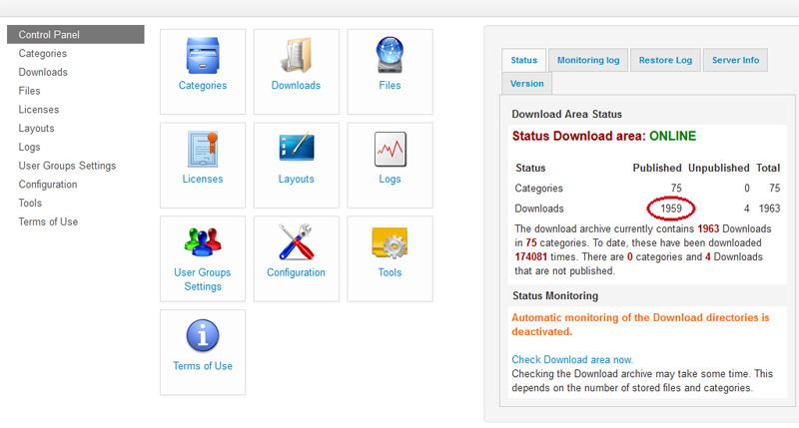This screenshot has width=799, height=428.
Task: Open the Logs chart icon
Action: tap(391, 149)
